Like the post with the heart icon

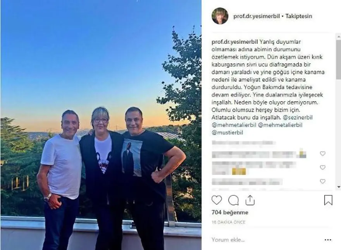pyautogui.click(x=217, y=200)
